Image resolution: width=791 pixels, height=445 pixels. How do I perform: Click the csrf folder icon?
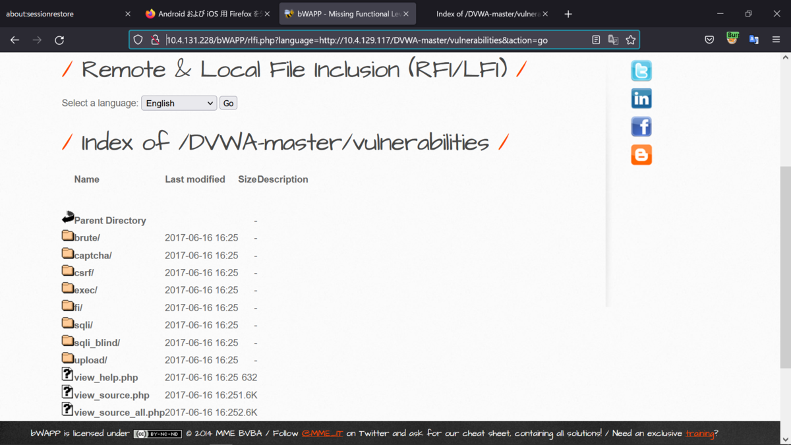(68, 271)
